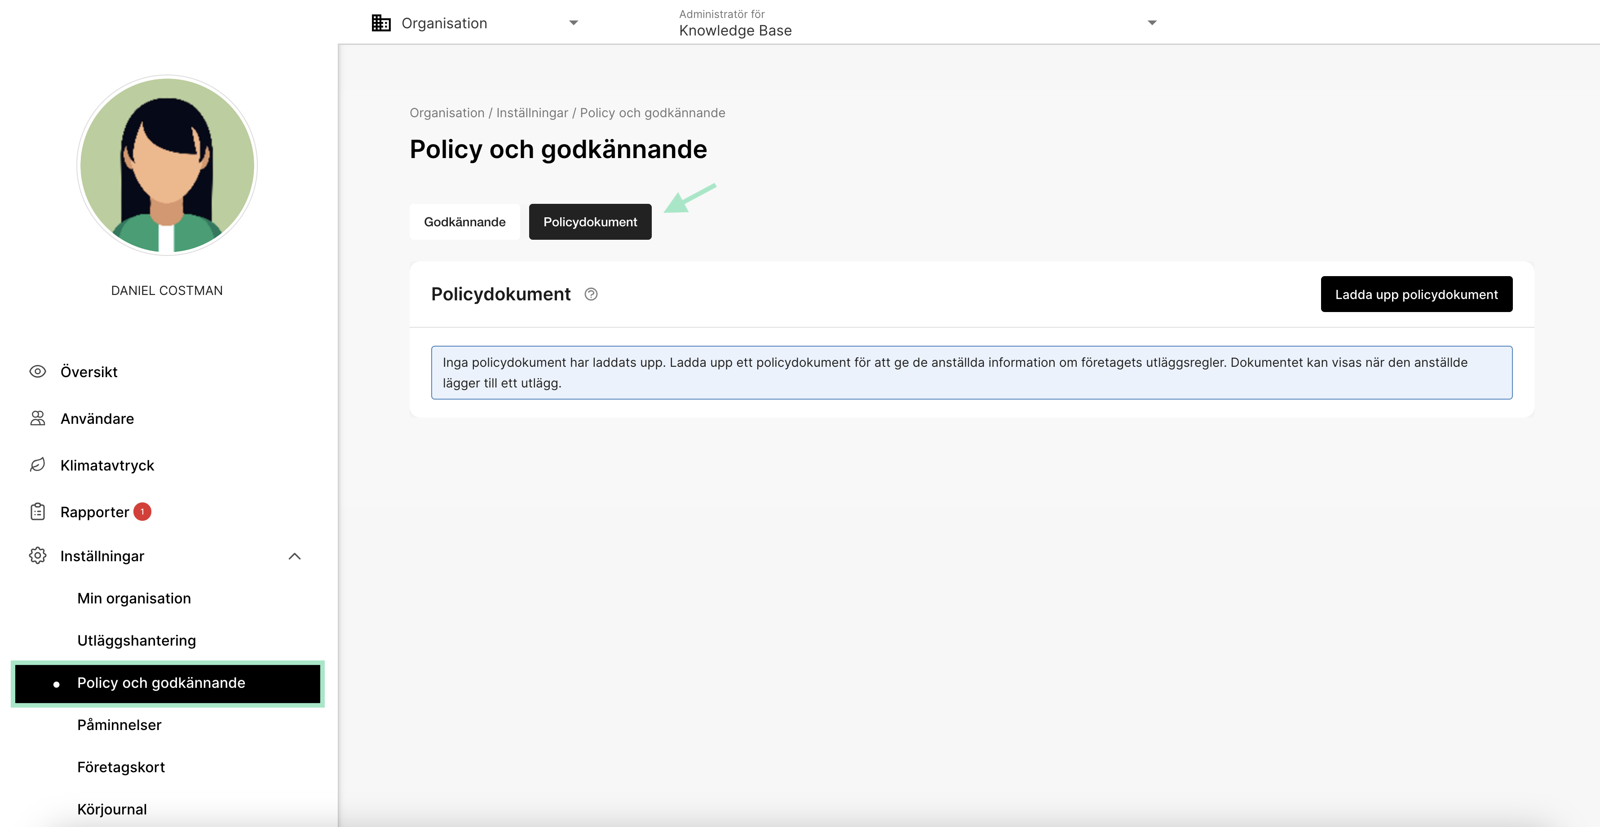Image resolution: width=1600 pixels, height=827 pixels.
Task: Click the DANIEL COSTMAN name label
Action: 167,290
